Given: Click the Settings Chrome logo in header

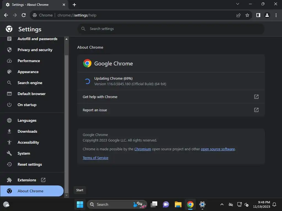Looking at the screenshot, I should click(9, 29).
